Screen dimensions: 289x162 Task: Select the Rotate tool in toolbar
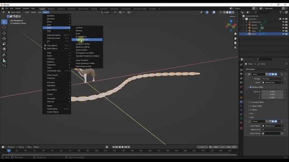pos(4,38)
